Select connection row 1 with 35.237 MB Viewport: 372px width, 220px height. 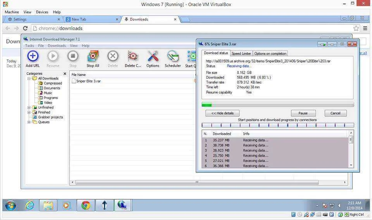pyautogui.click(x=276, y=140)
